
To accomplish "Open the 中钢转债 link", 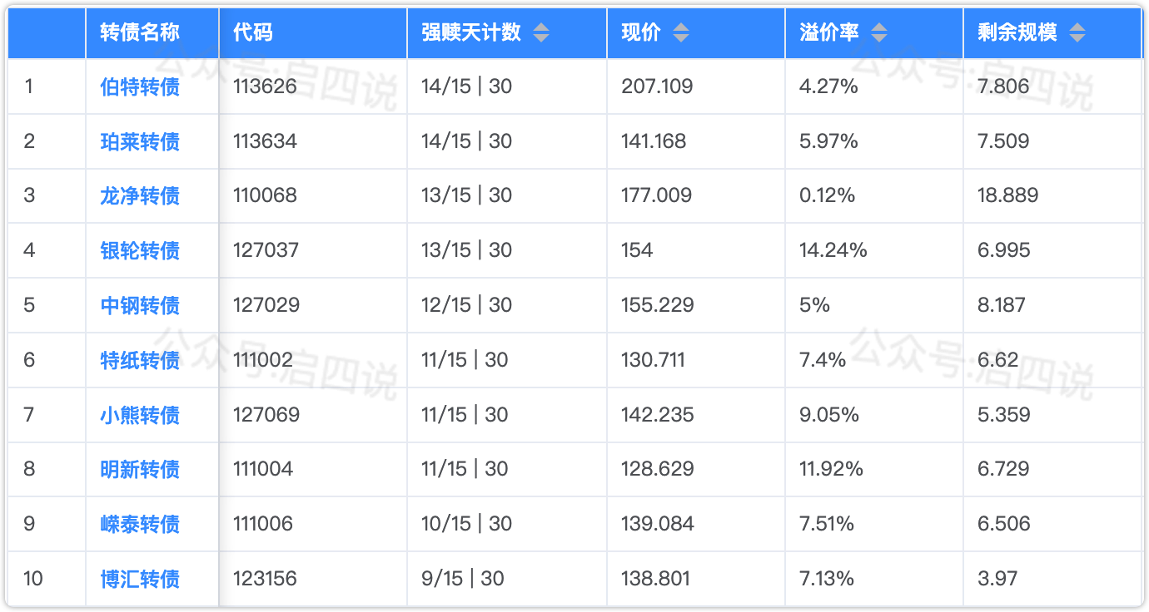I will [x=140, y=305].
